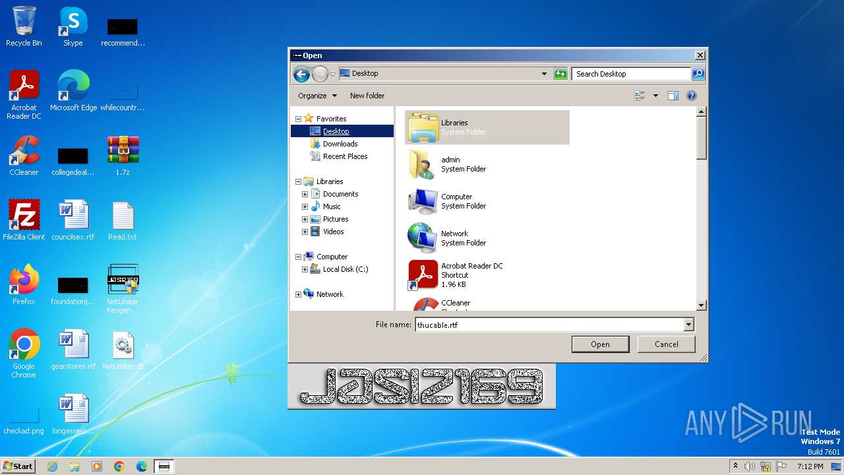Open the address bar dropdown arrow
The image size is (844, 475).
544,74
